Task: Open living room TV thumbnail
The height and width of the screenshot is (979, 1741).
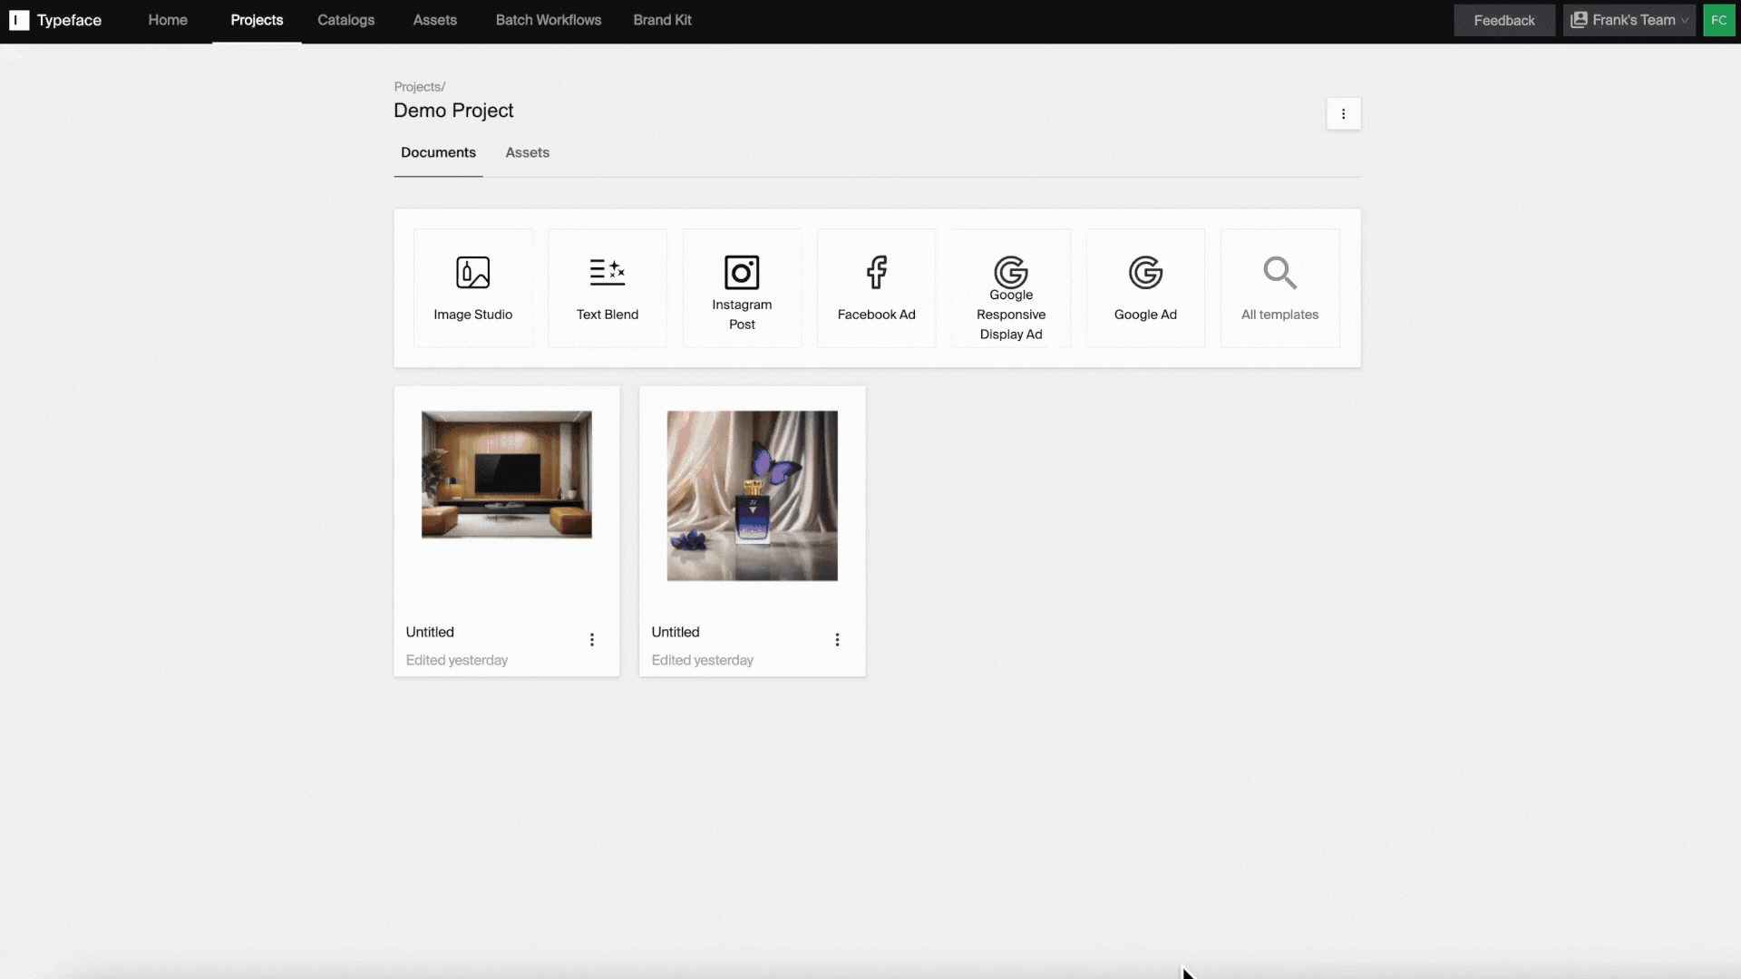Action: click(x=507, y=474)
